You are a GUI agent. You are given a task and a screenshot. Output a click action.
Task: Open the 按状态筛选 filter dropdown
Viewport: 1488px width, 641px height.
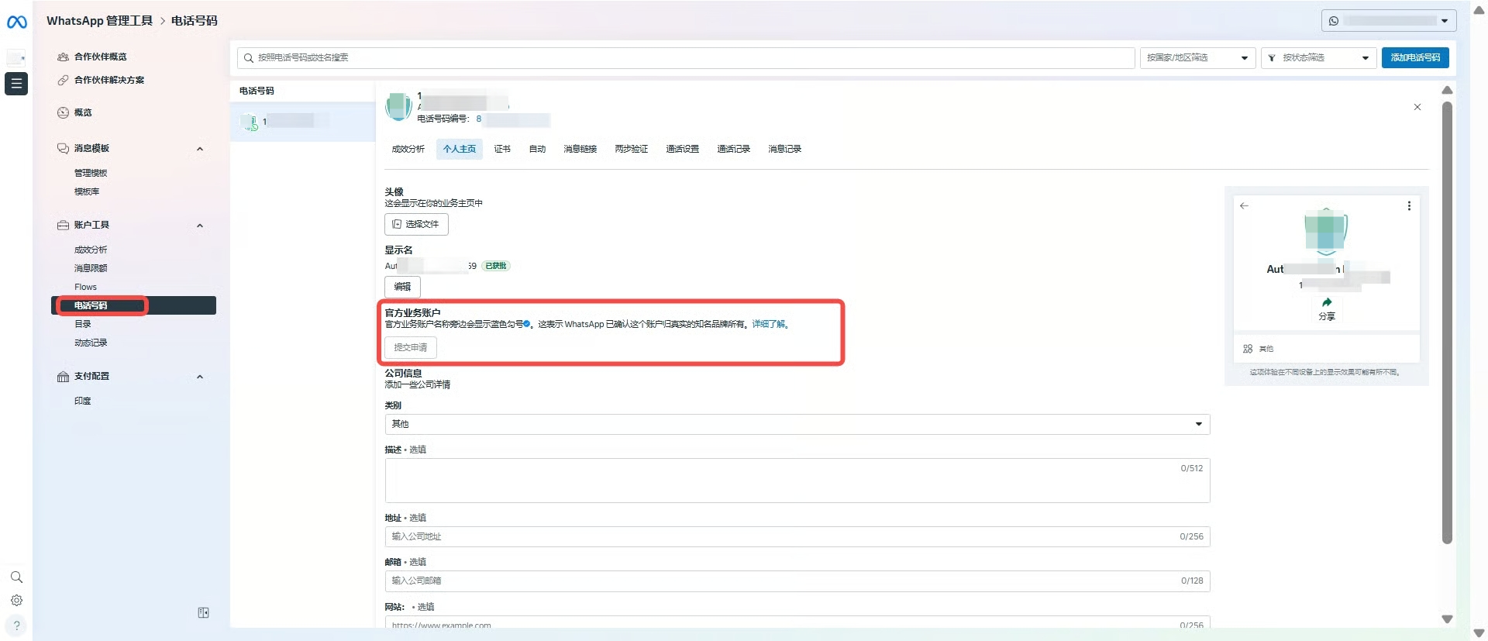point(1318,58)
